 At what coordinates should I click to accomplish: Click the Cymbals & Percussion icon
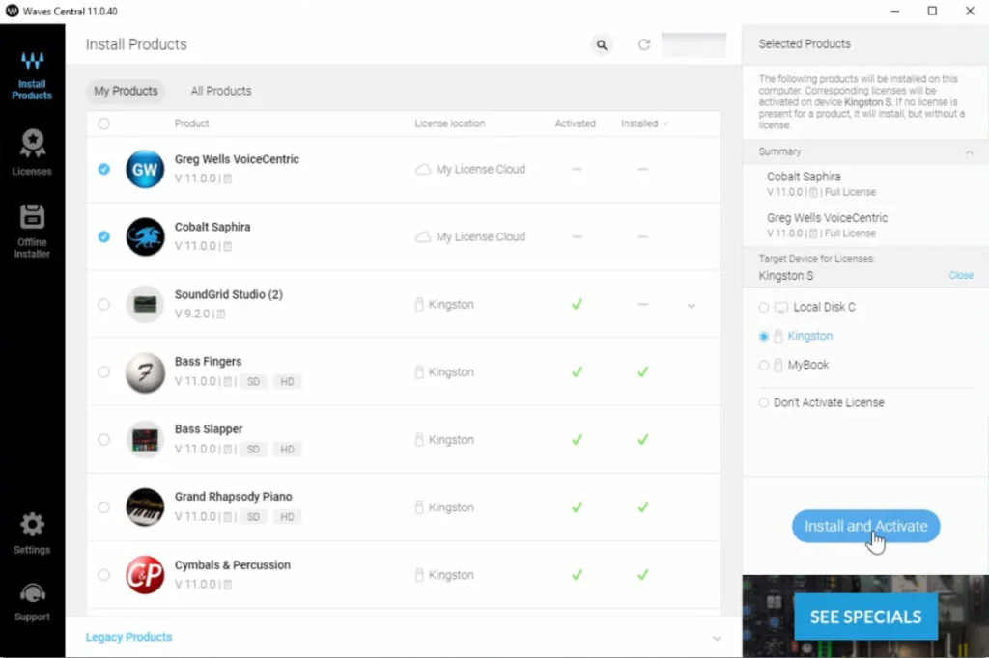(x=145, y=575)
